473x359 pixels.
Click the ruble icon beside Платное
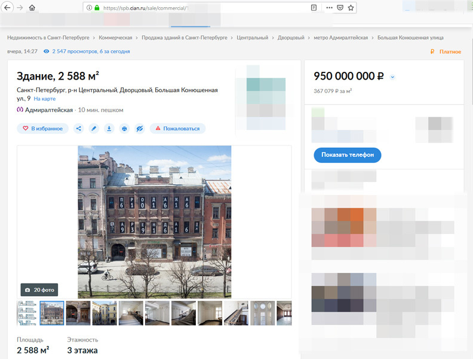point(432,51)
